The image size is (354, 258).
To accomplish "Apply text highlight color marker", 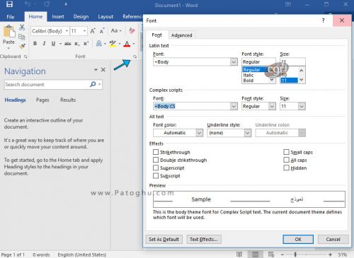I will tap(113, 44).
